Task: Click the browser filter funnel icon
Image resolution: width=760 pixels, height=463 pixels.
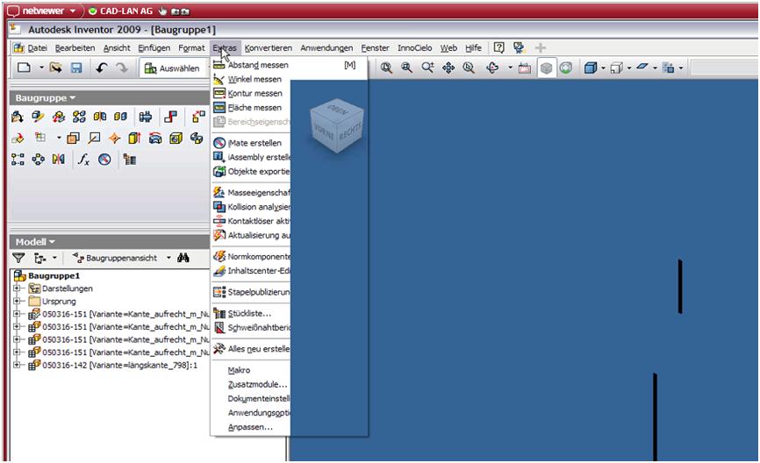Action: pyautogui.click(x=18, y=258)
